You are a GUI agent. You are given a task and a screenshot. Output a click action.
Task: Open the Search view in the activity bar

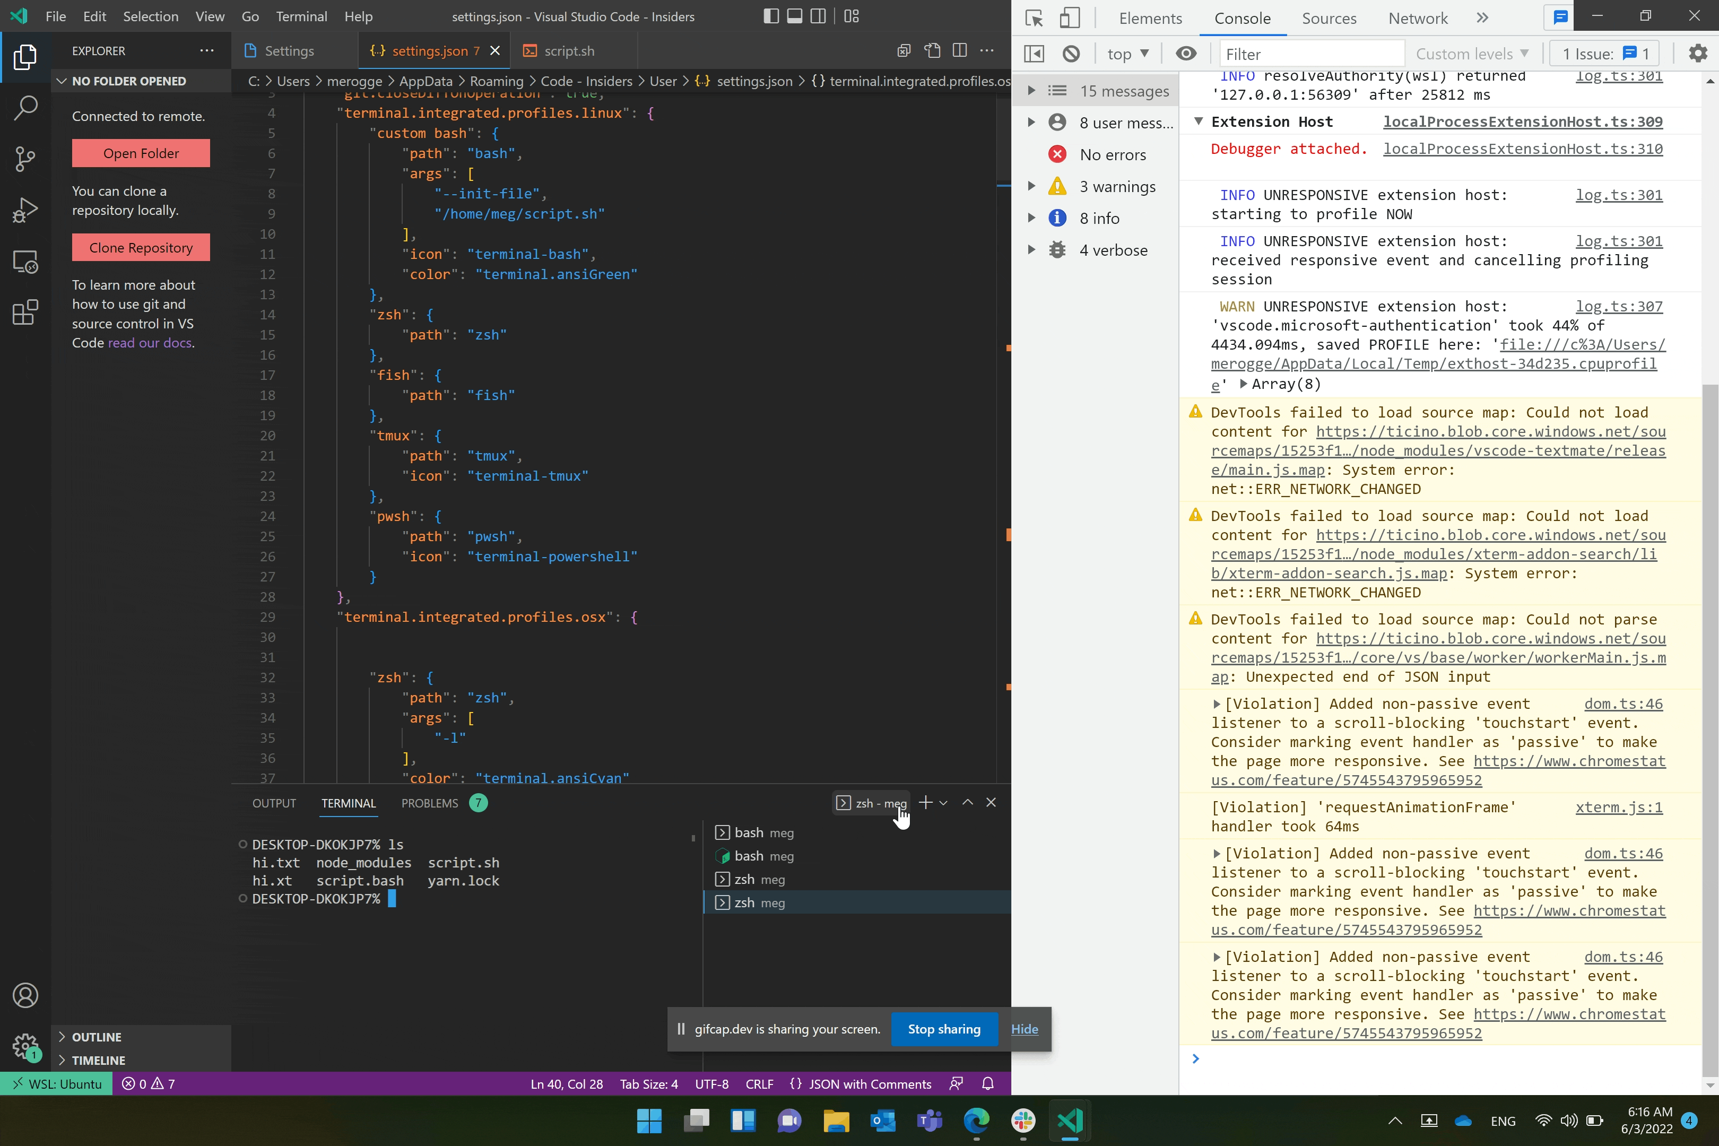pyautogui.click(x=25, y=107)
